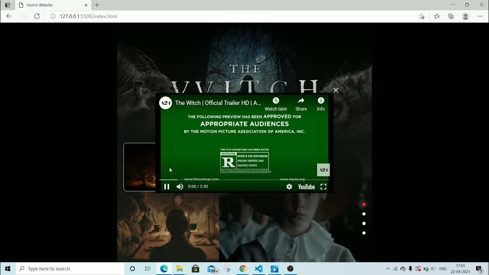Show hidden system tray icons
The image size is (489, 275).
(387, 269)
